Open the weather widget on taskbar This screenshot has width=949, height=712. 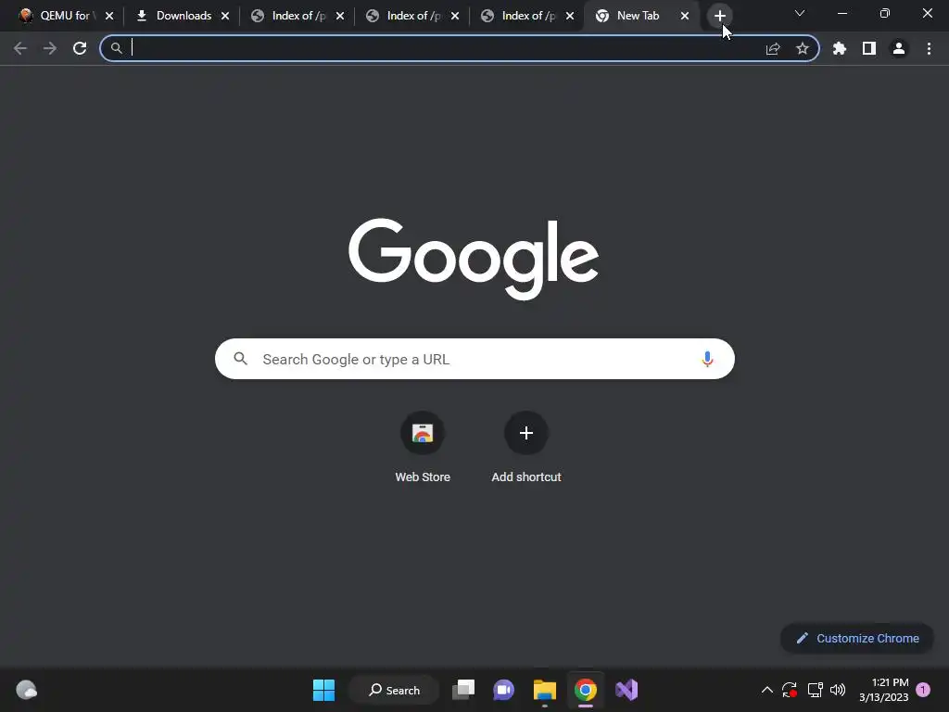coord(26,690)
